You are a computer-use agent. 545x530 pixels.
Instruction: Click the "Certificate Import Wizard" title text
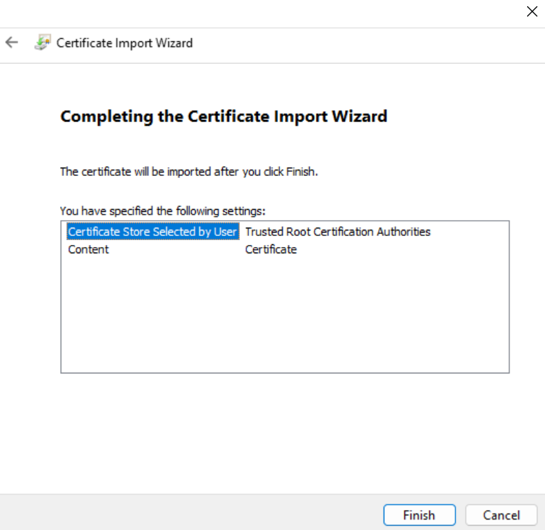pyautogui.click(x=124, y=43)
